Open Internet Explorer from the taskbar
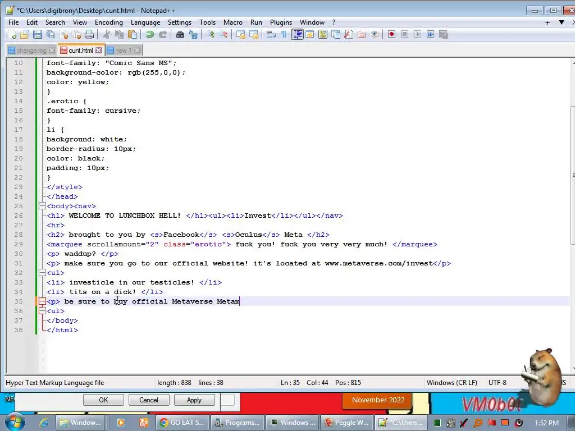The image size is (575, 431). 44,423
